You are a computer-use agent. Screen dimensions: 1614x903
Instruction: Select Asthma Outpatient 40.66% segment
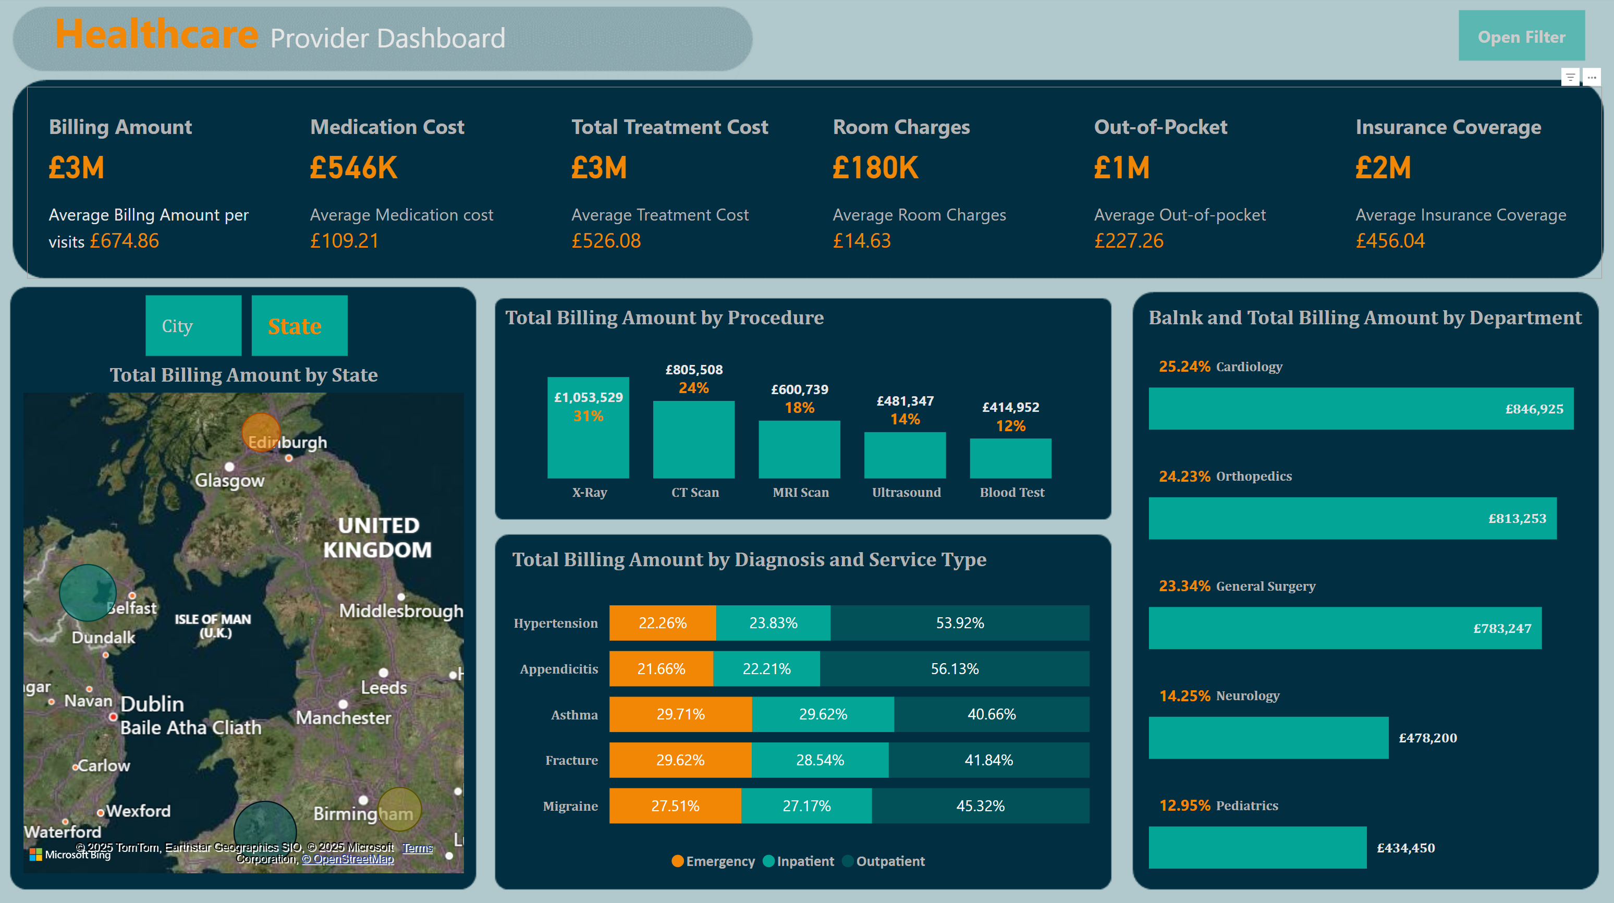[x=992, y=714]
